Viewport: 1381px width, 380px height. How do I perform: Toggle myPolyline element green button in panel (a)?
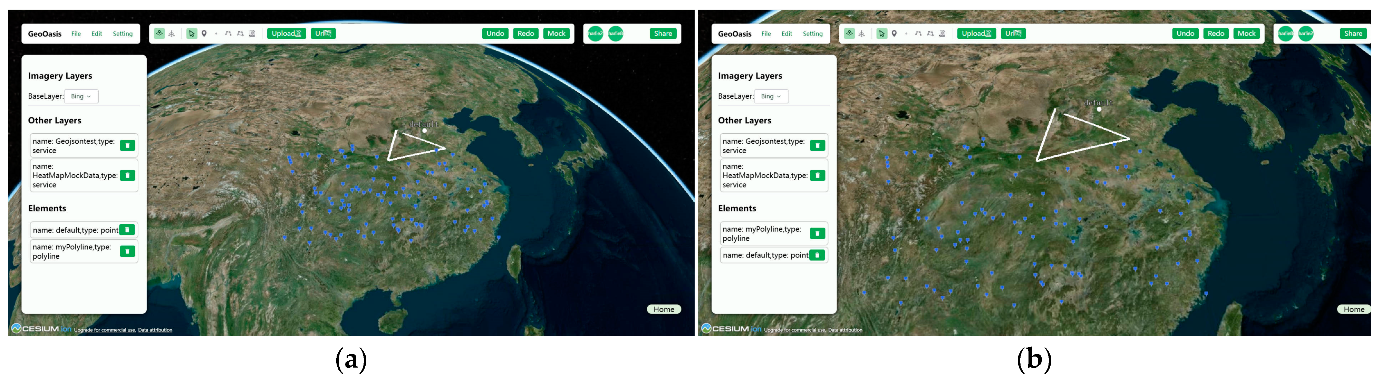pyautogui.click(x=128, y=251)
